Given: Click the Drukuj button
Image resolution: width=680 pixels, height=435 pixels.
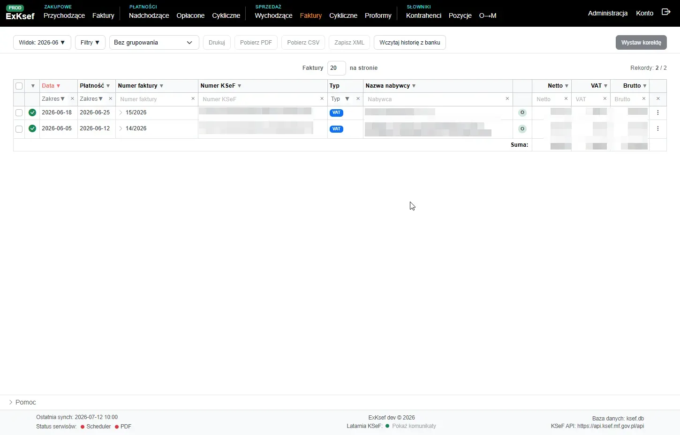Looking at the screenshot, I should tap(217, 42).
